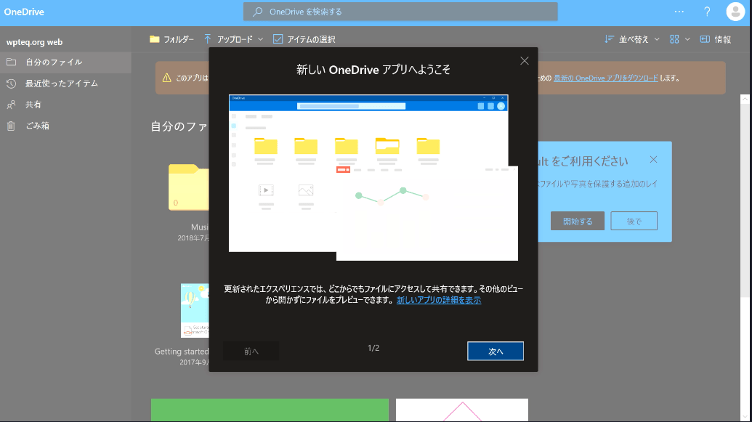Click the 開始する button
Image resolution: width=752 pixels, height=422 pixels.
[x=578, y=221]
